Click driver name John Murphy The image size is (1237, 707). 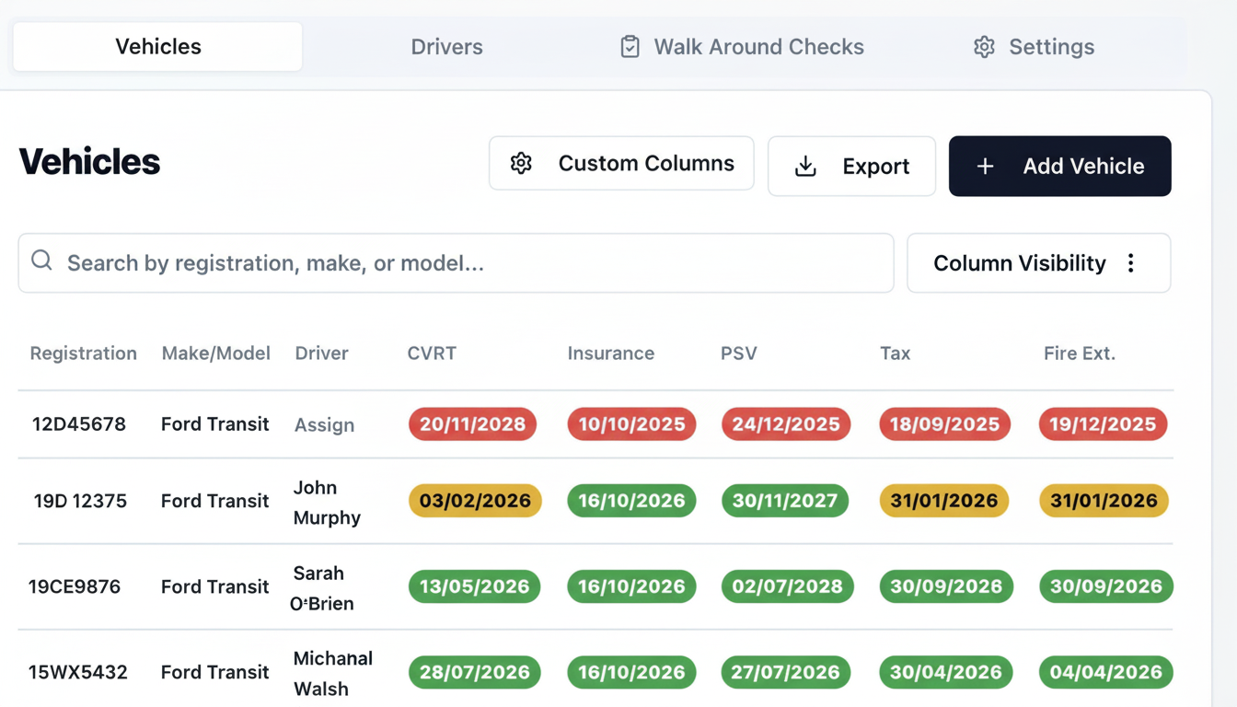click(326, 503)
